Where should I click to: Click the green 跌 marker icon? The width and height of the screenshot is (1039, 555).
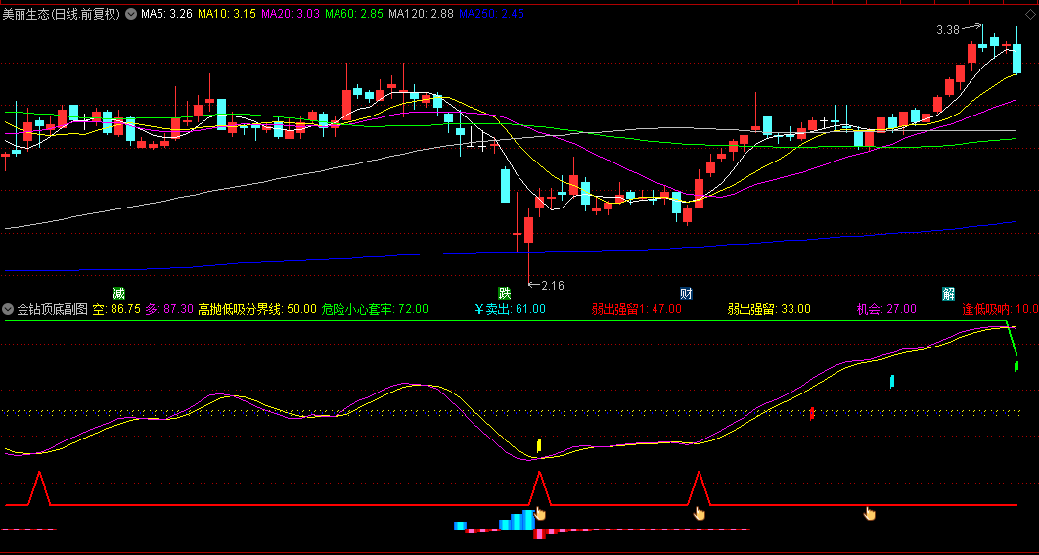pos(505,293)
